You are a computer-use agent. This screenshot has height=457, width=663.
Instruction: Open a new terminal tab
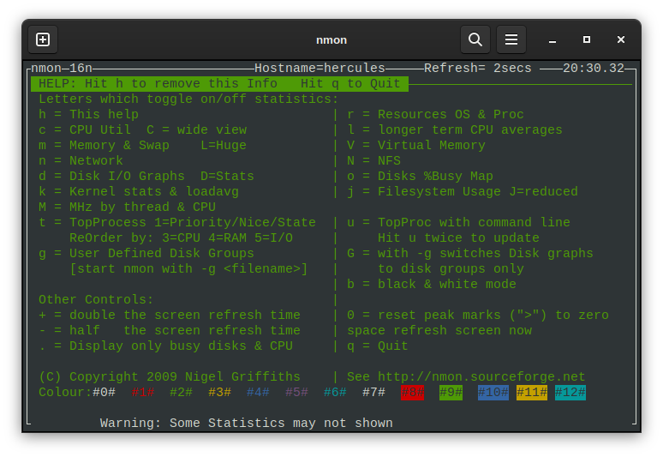43,39
